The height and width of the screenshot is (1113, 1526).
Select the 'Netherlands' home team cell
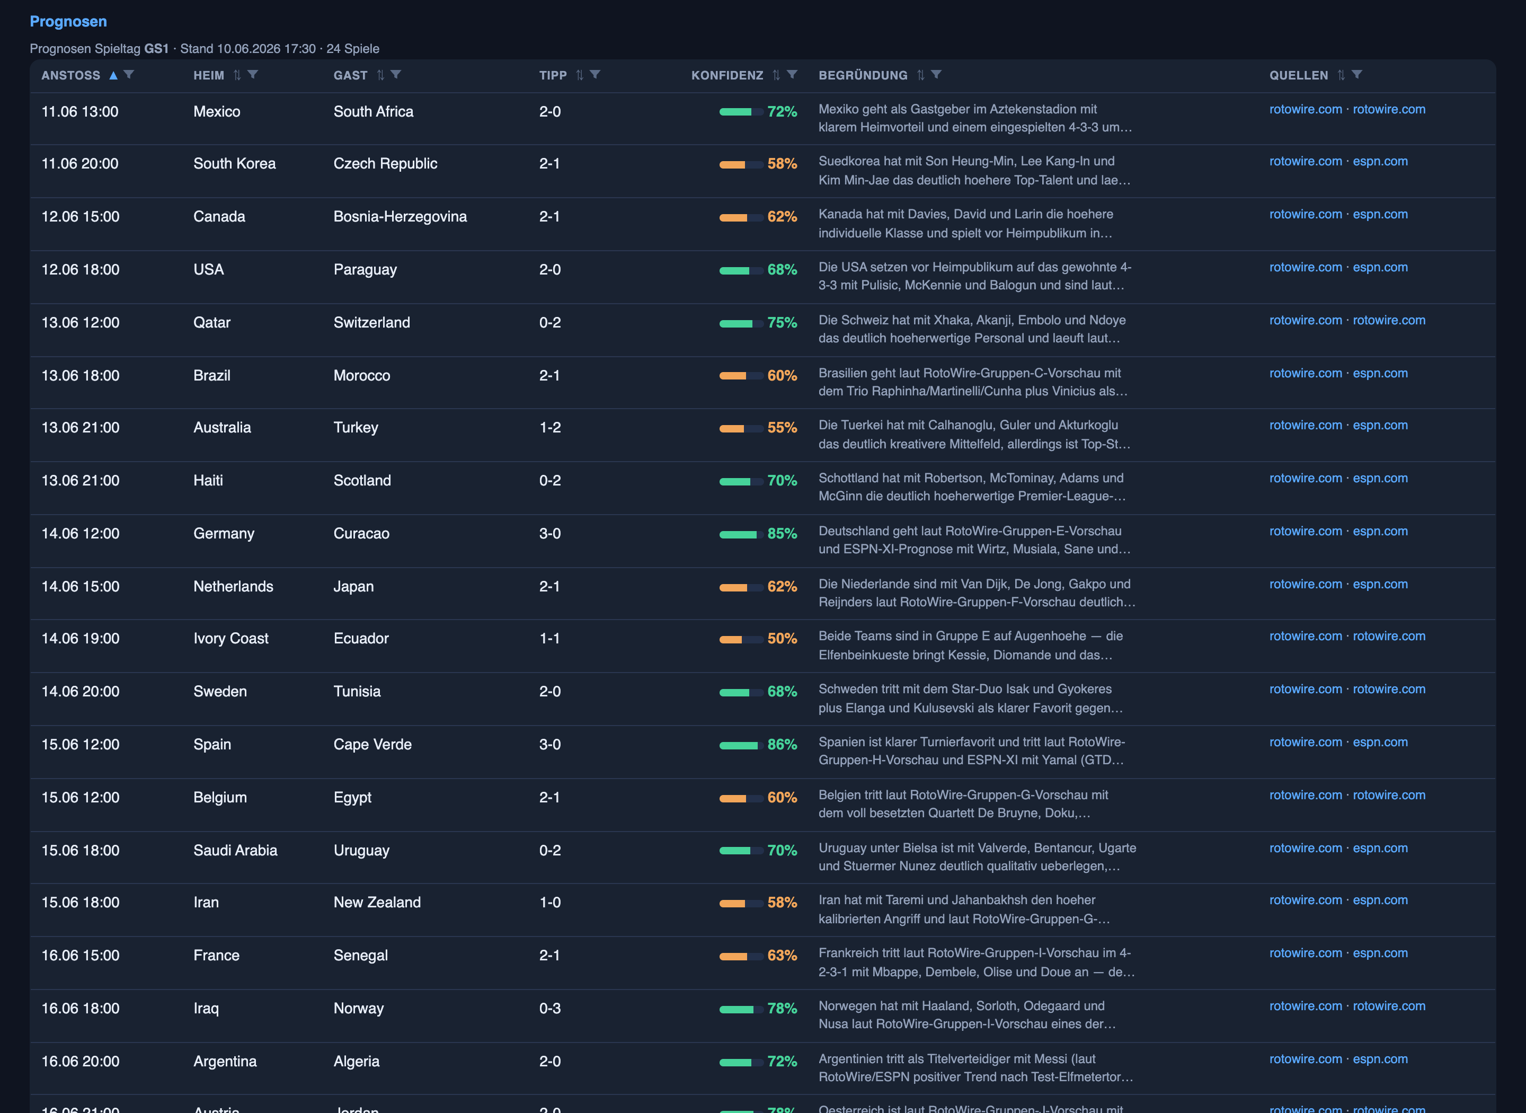(x=233, y=587)
